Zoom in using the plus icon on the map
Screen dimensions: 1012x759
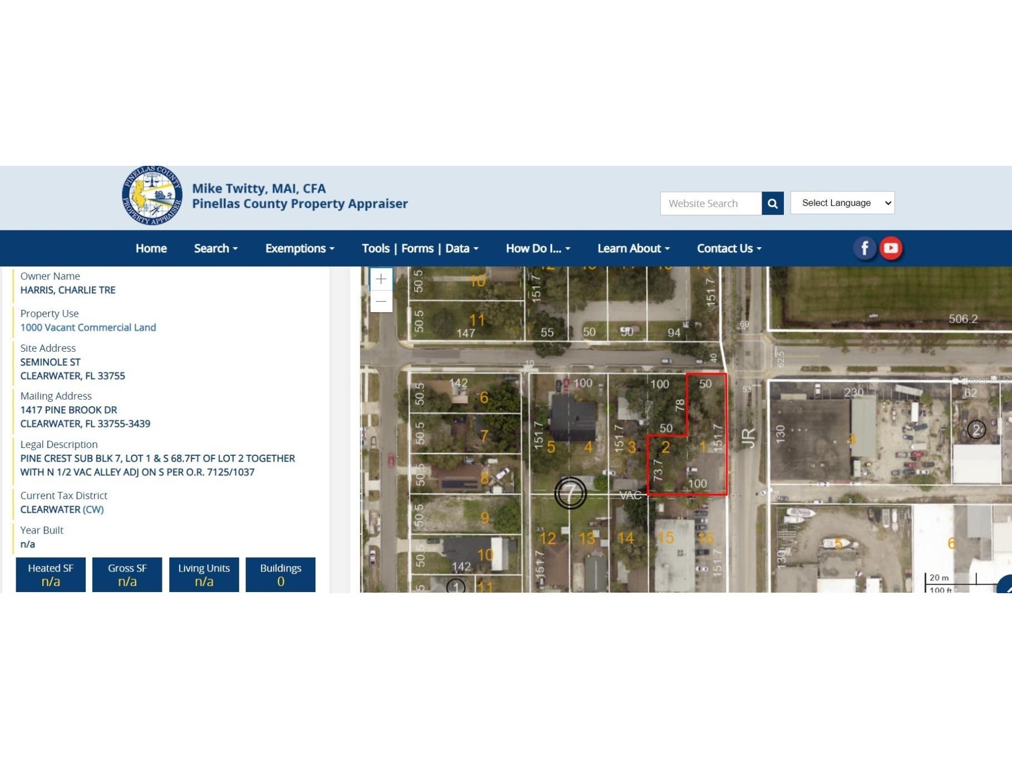tap(381, 279)
